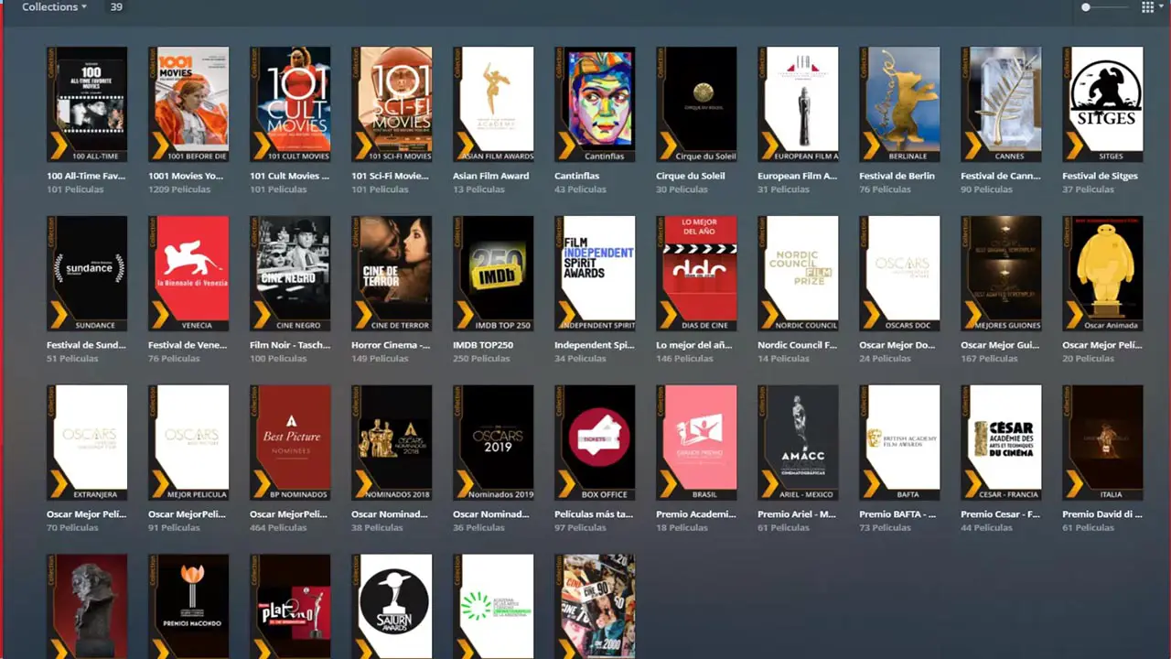Open the 100 All-Time poster
Screen dimensions: 1171x659
tap(87, 104)
